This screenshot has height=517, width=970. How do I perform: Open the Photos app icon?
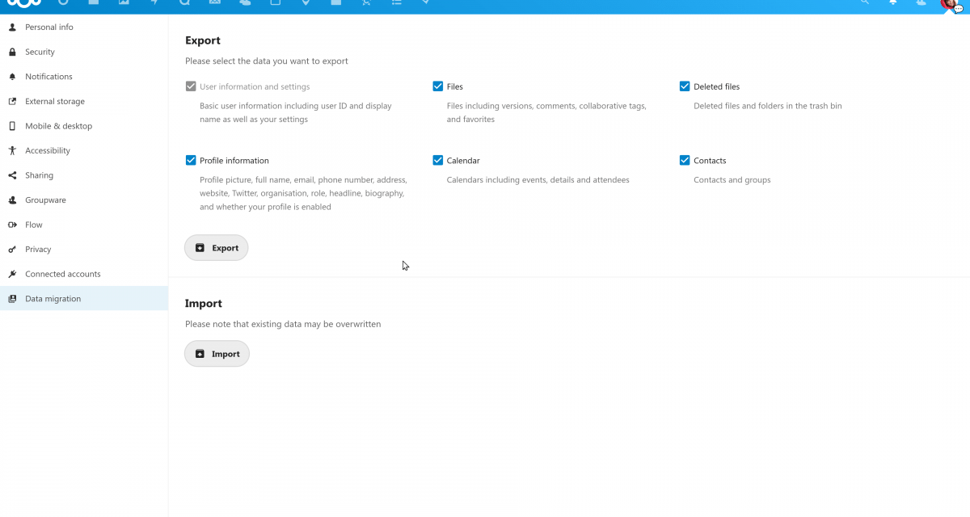pyautogui.click(x=123, y=4)
